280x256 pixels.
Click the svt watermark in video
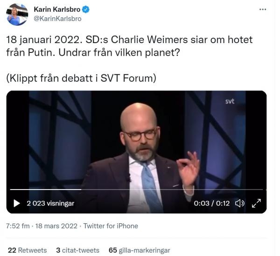tap(230, 102)
